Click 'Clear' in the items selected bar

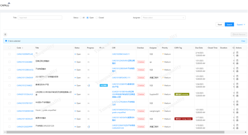pyautogui.click(x=243, y=41)
